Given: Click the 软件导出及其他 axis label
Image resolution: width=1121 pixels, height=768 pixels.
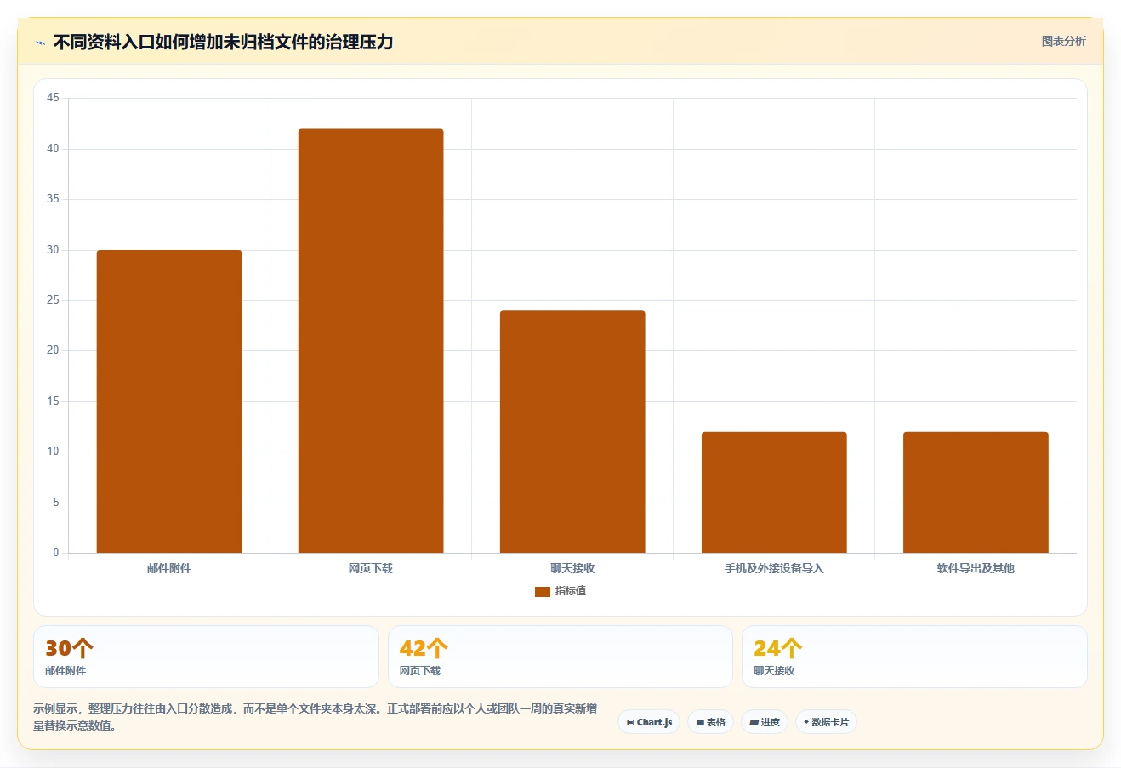Looking at the screenshot, I should pos(976,568).
